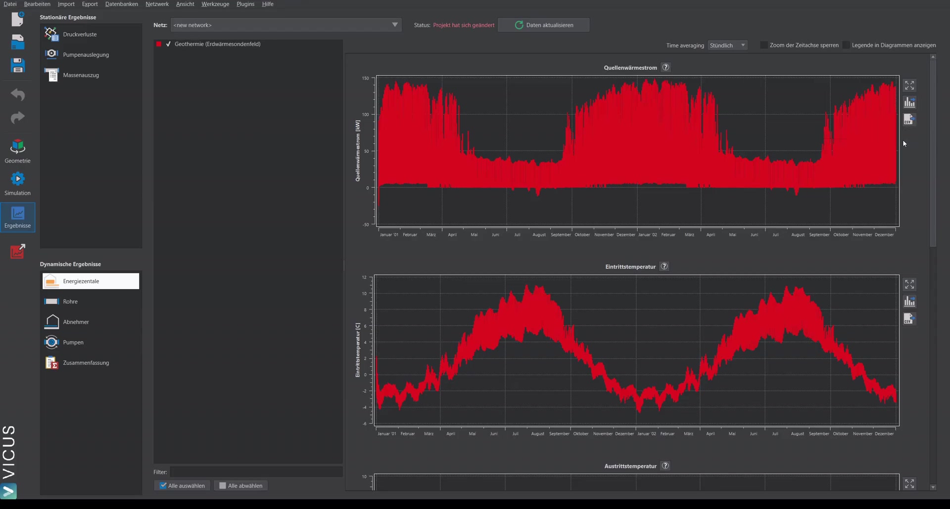Click into the Filter input field
This screenshot has width=950, height=509.
click(x=256, y=472)
